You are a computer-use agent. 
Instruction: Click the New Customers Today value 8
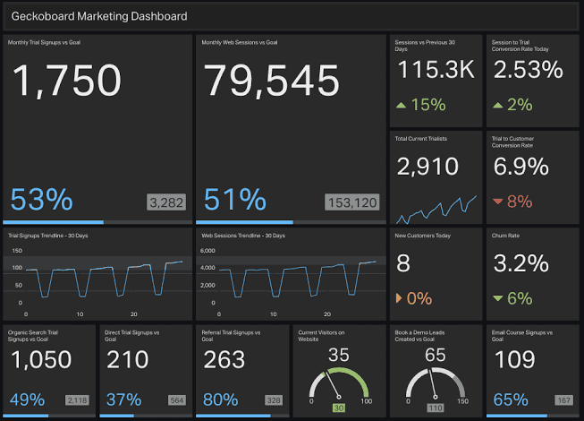click(x=403, y=263)
